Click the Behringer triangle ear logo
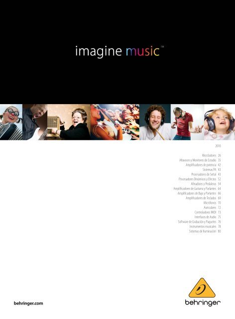235x319 pixels. pyautogui.click(x=202, y=288)
